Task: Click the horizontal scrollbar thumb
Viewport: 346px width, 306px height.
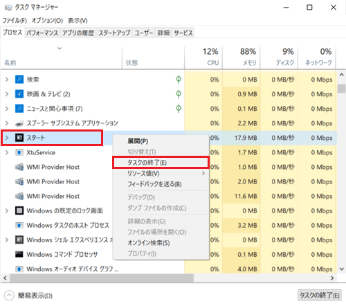Action: [102, 278]
